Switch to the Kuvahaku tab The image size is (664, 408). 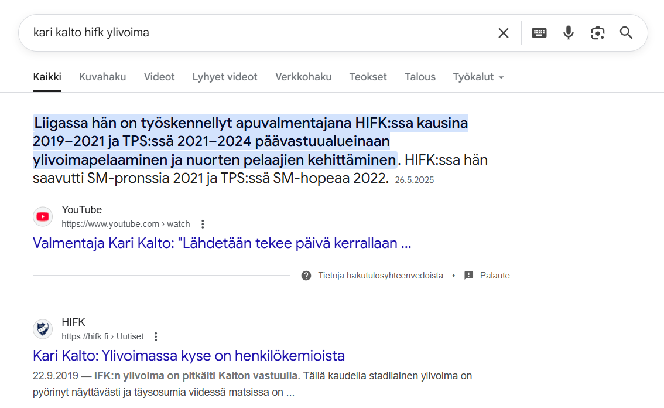[x=102, y=77]
